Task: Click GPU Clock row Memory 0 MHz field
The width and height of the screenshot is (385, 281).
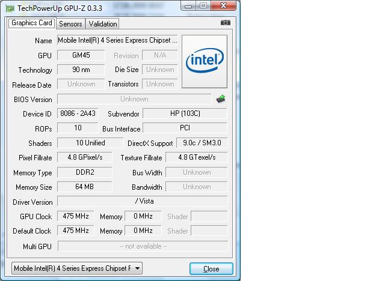Action: tap(143, 216)
